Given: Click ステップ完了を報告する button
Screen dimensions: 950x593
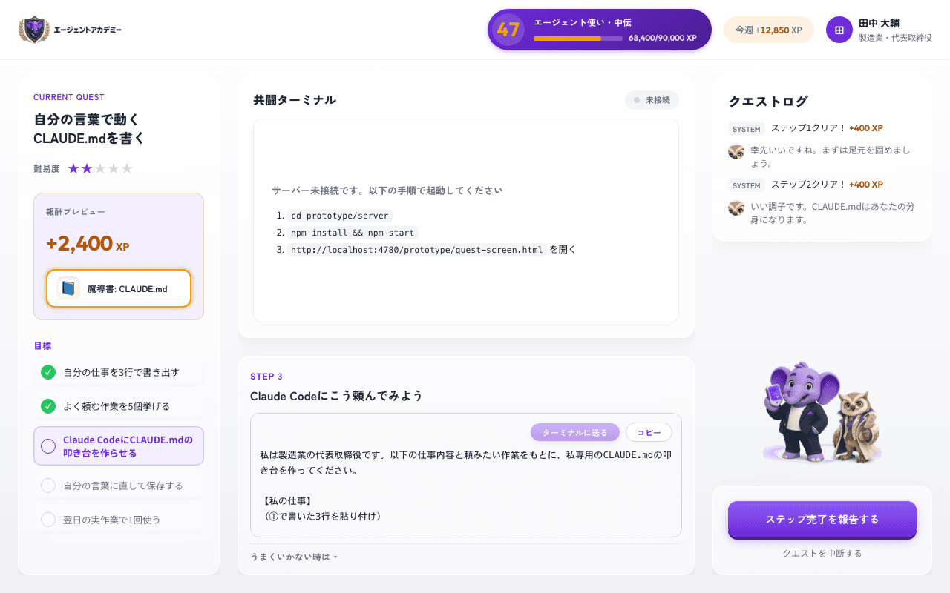Looking at the screenshot, I should click(x=822, y=520).
